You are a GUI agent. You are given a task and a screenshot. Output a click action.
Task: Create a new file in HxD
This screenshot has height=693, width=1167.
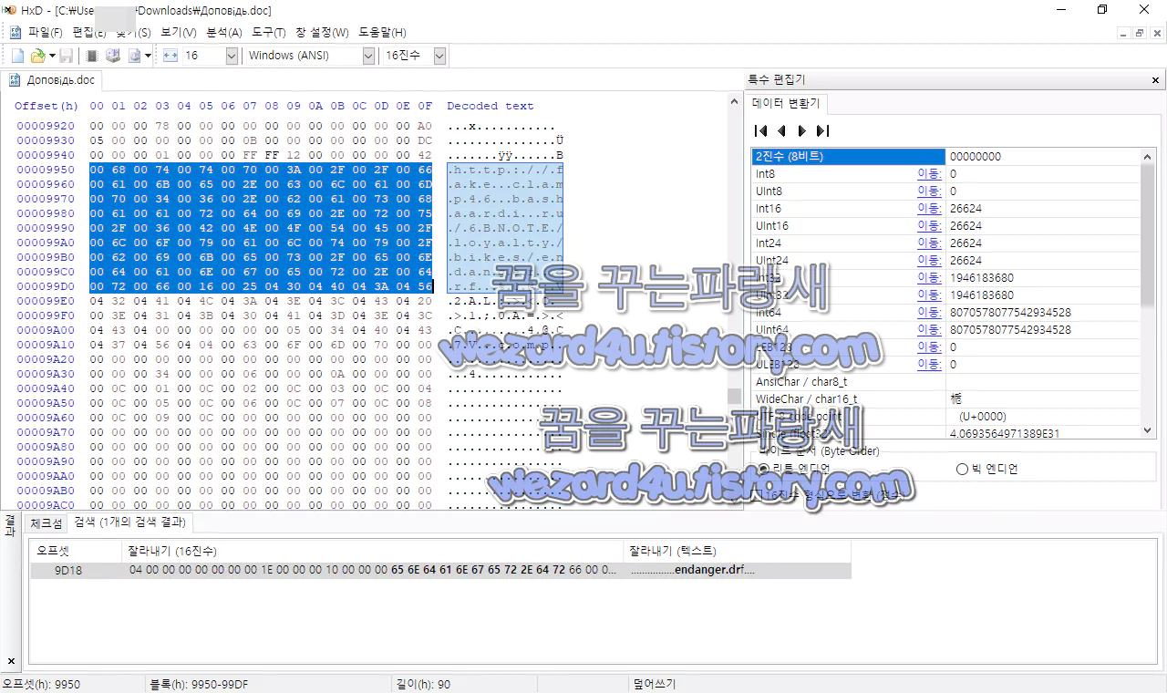point(16,55)
